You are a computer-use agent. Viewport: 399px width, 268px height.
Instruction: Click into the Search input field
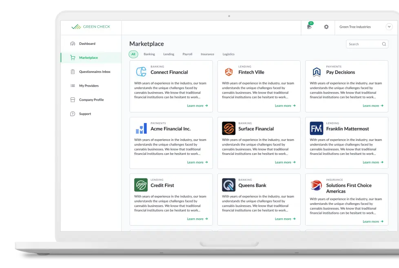363,44
